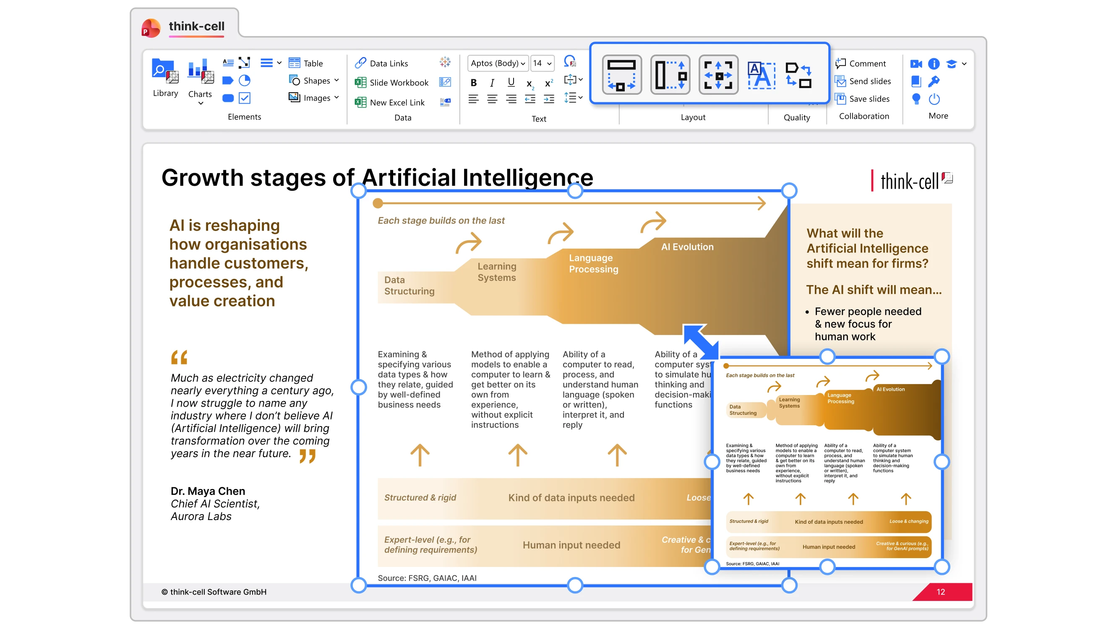The height and width of the screenshot is (629, 1119).
Task: Click the top-right resize handle of the thumbnail
Action: (x=942, y=356)
